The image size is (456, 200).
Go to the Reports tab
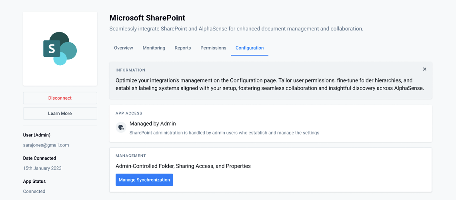tap(183, 48)
